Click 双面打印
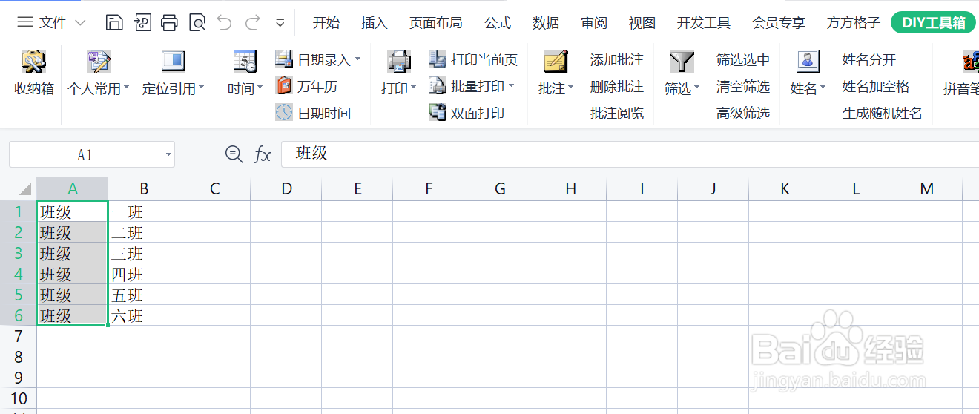 (467, 113)
